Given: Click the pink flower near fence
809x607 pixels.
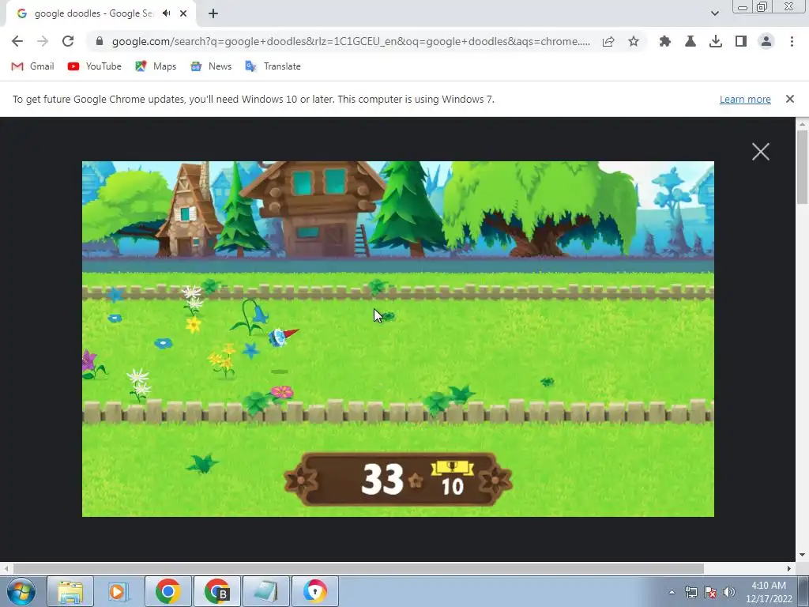Looking at the screenshot, I should coord(282,392).
